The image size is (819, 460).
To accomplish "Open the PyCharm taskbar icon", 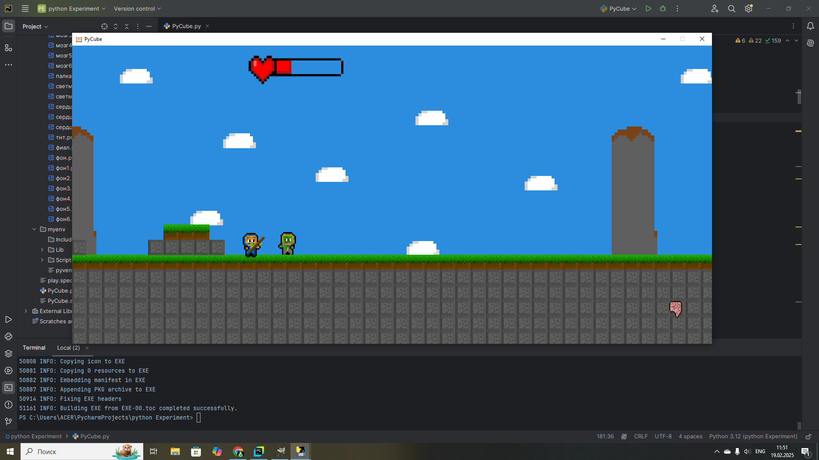I will click(259, 451).
